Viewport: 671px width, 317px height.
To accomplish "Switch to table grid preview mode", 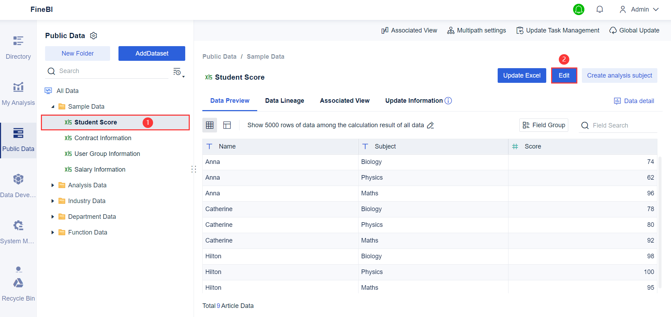I will click(x=210, y=125).
